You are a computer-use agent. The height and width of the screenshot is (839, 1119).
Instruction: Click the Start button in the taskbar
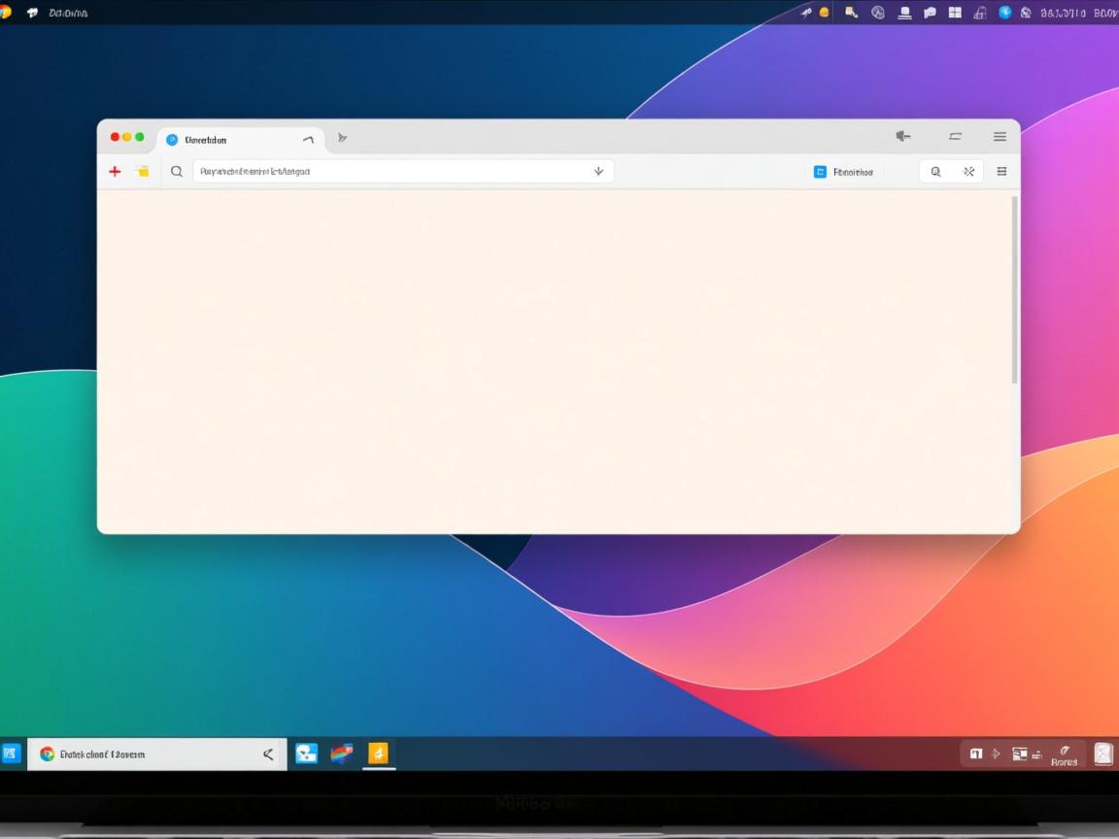click(x=12, y=754)
